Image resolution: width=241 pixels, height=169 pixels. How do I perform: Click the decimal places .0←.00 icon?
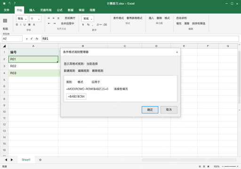(102, 24)
